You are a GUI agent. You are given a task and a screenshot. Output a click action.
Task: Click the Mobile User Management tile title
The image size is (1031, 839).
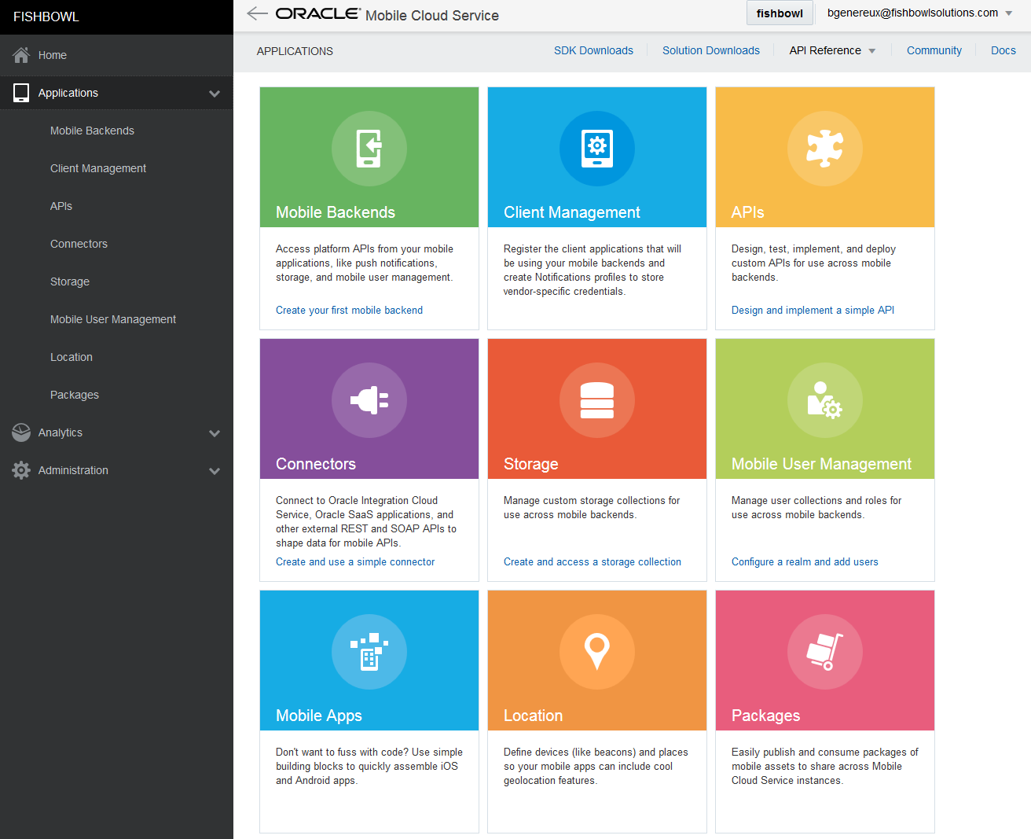822,464
